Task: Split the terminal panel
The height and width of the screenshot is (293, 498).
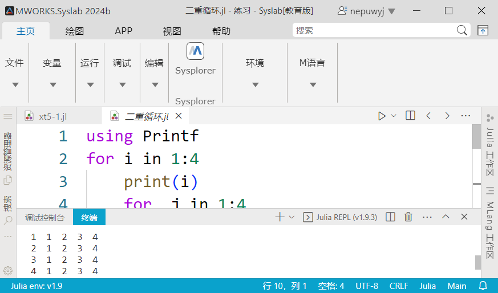Action: click(x=390, y=217)
